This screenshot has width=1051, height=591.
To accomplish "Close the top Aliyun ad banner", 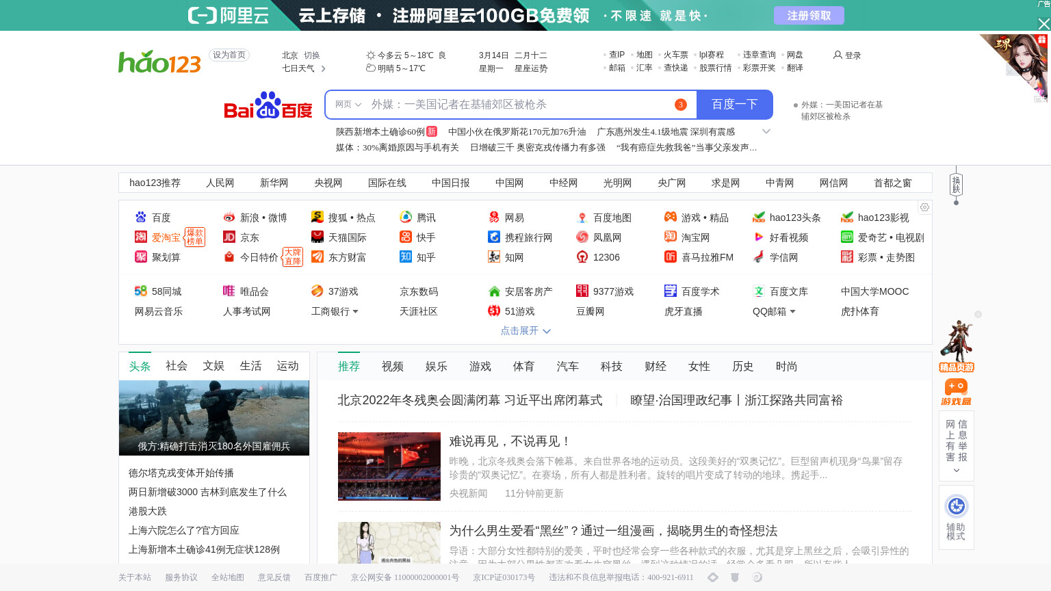I will (1043, 24).
